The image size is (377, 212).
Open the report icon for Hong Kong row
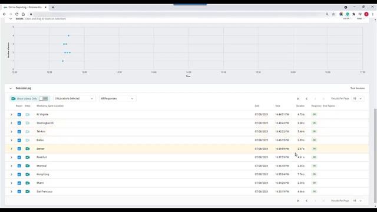coord(19,174)
